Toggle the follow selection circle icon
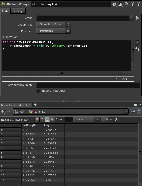Viewport: 142px width, 186px height. [x=139, y=111]
